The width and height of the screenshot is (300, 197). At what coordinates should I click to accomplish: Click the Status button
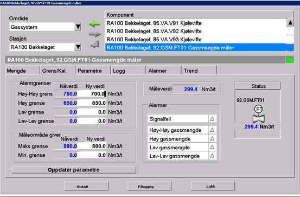click(x=258, y=86)
